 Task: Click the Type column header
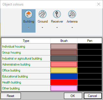coord(26,41)
